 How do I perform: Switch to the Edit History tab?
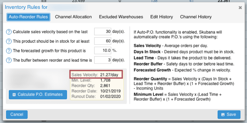pos(161,17)
